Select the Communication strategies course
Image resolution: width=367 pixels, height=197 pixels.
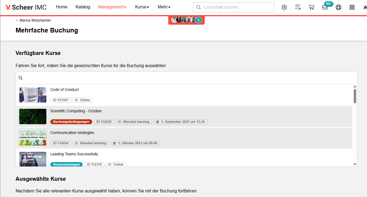click(184, 138)
